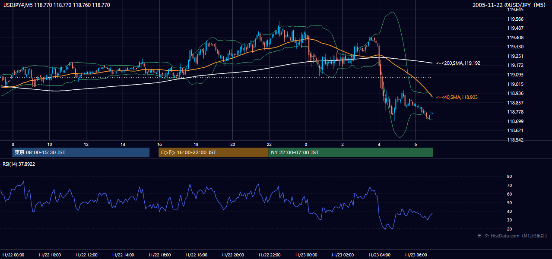Viewport: 552px width, 259px height.
Task: Click price level 119.645 on the axis
Action: pyautogui.click(x=516, y=9)
